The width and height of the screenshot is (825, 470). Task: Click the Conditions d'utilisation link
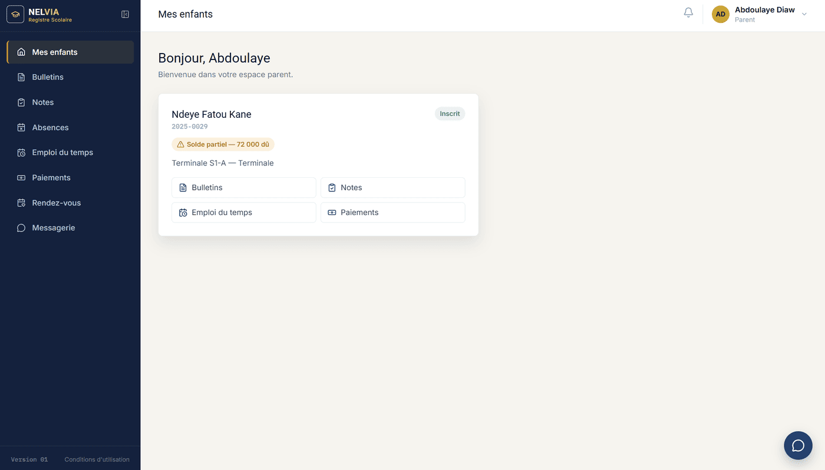coord(97,459)
